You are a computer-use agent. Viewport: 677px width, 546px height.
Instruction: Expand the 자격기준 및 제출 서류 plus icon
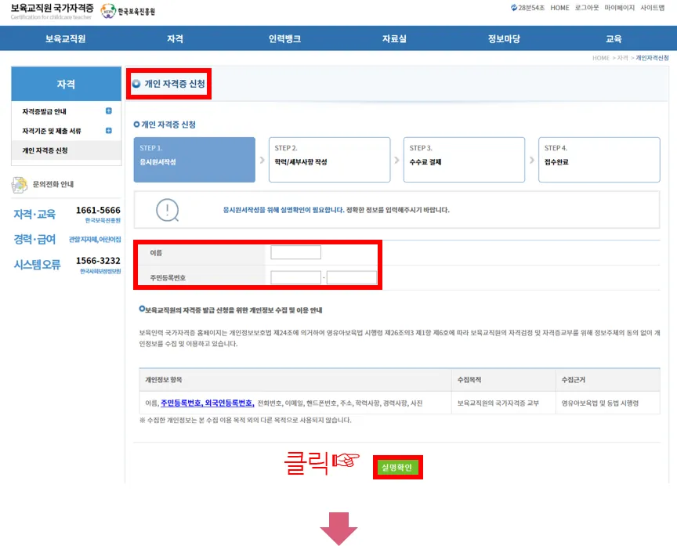[x=109, y=131]
